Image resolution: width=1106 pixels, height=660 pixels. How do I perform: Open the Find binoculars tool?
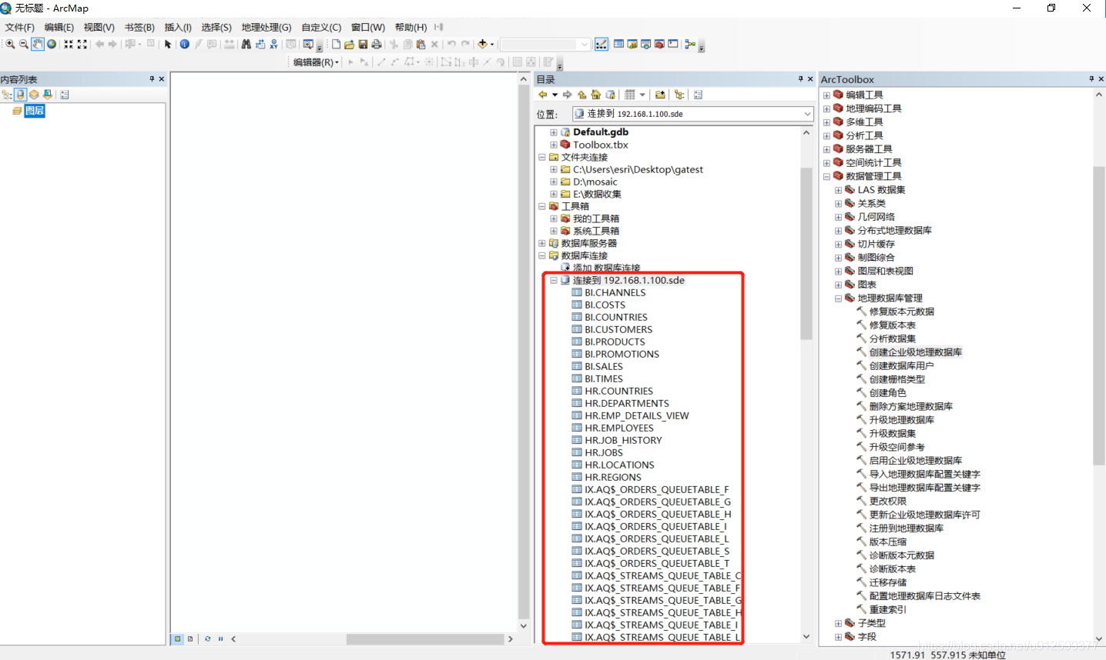[246, 44]
